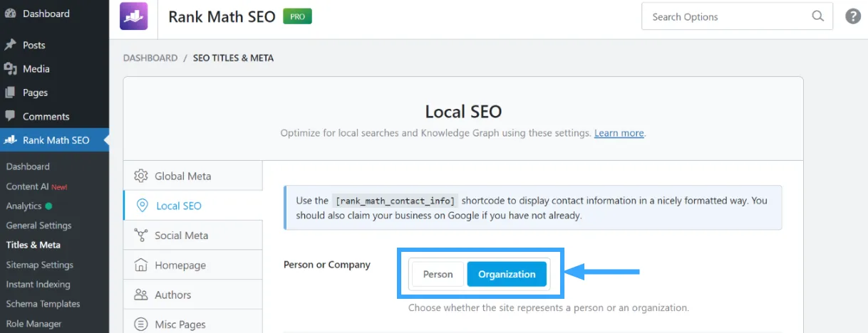This screenshot has width=868, height=333.
Task: Switch to the Homepage tab
Action: [x=193, y=265]
